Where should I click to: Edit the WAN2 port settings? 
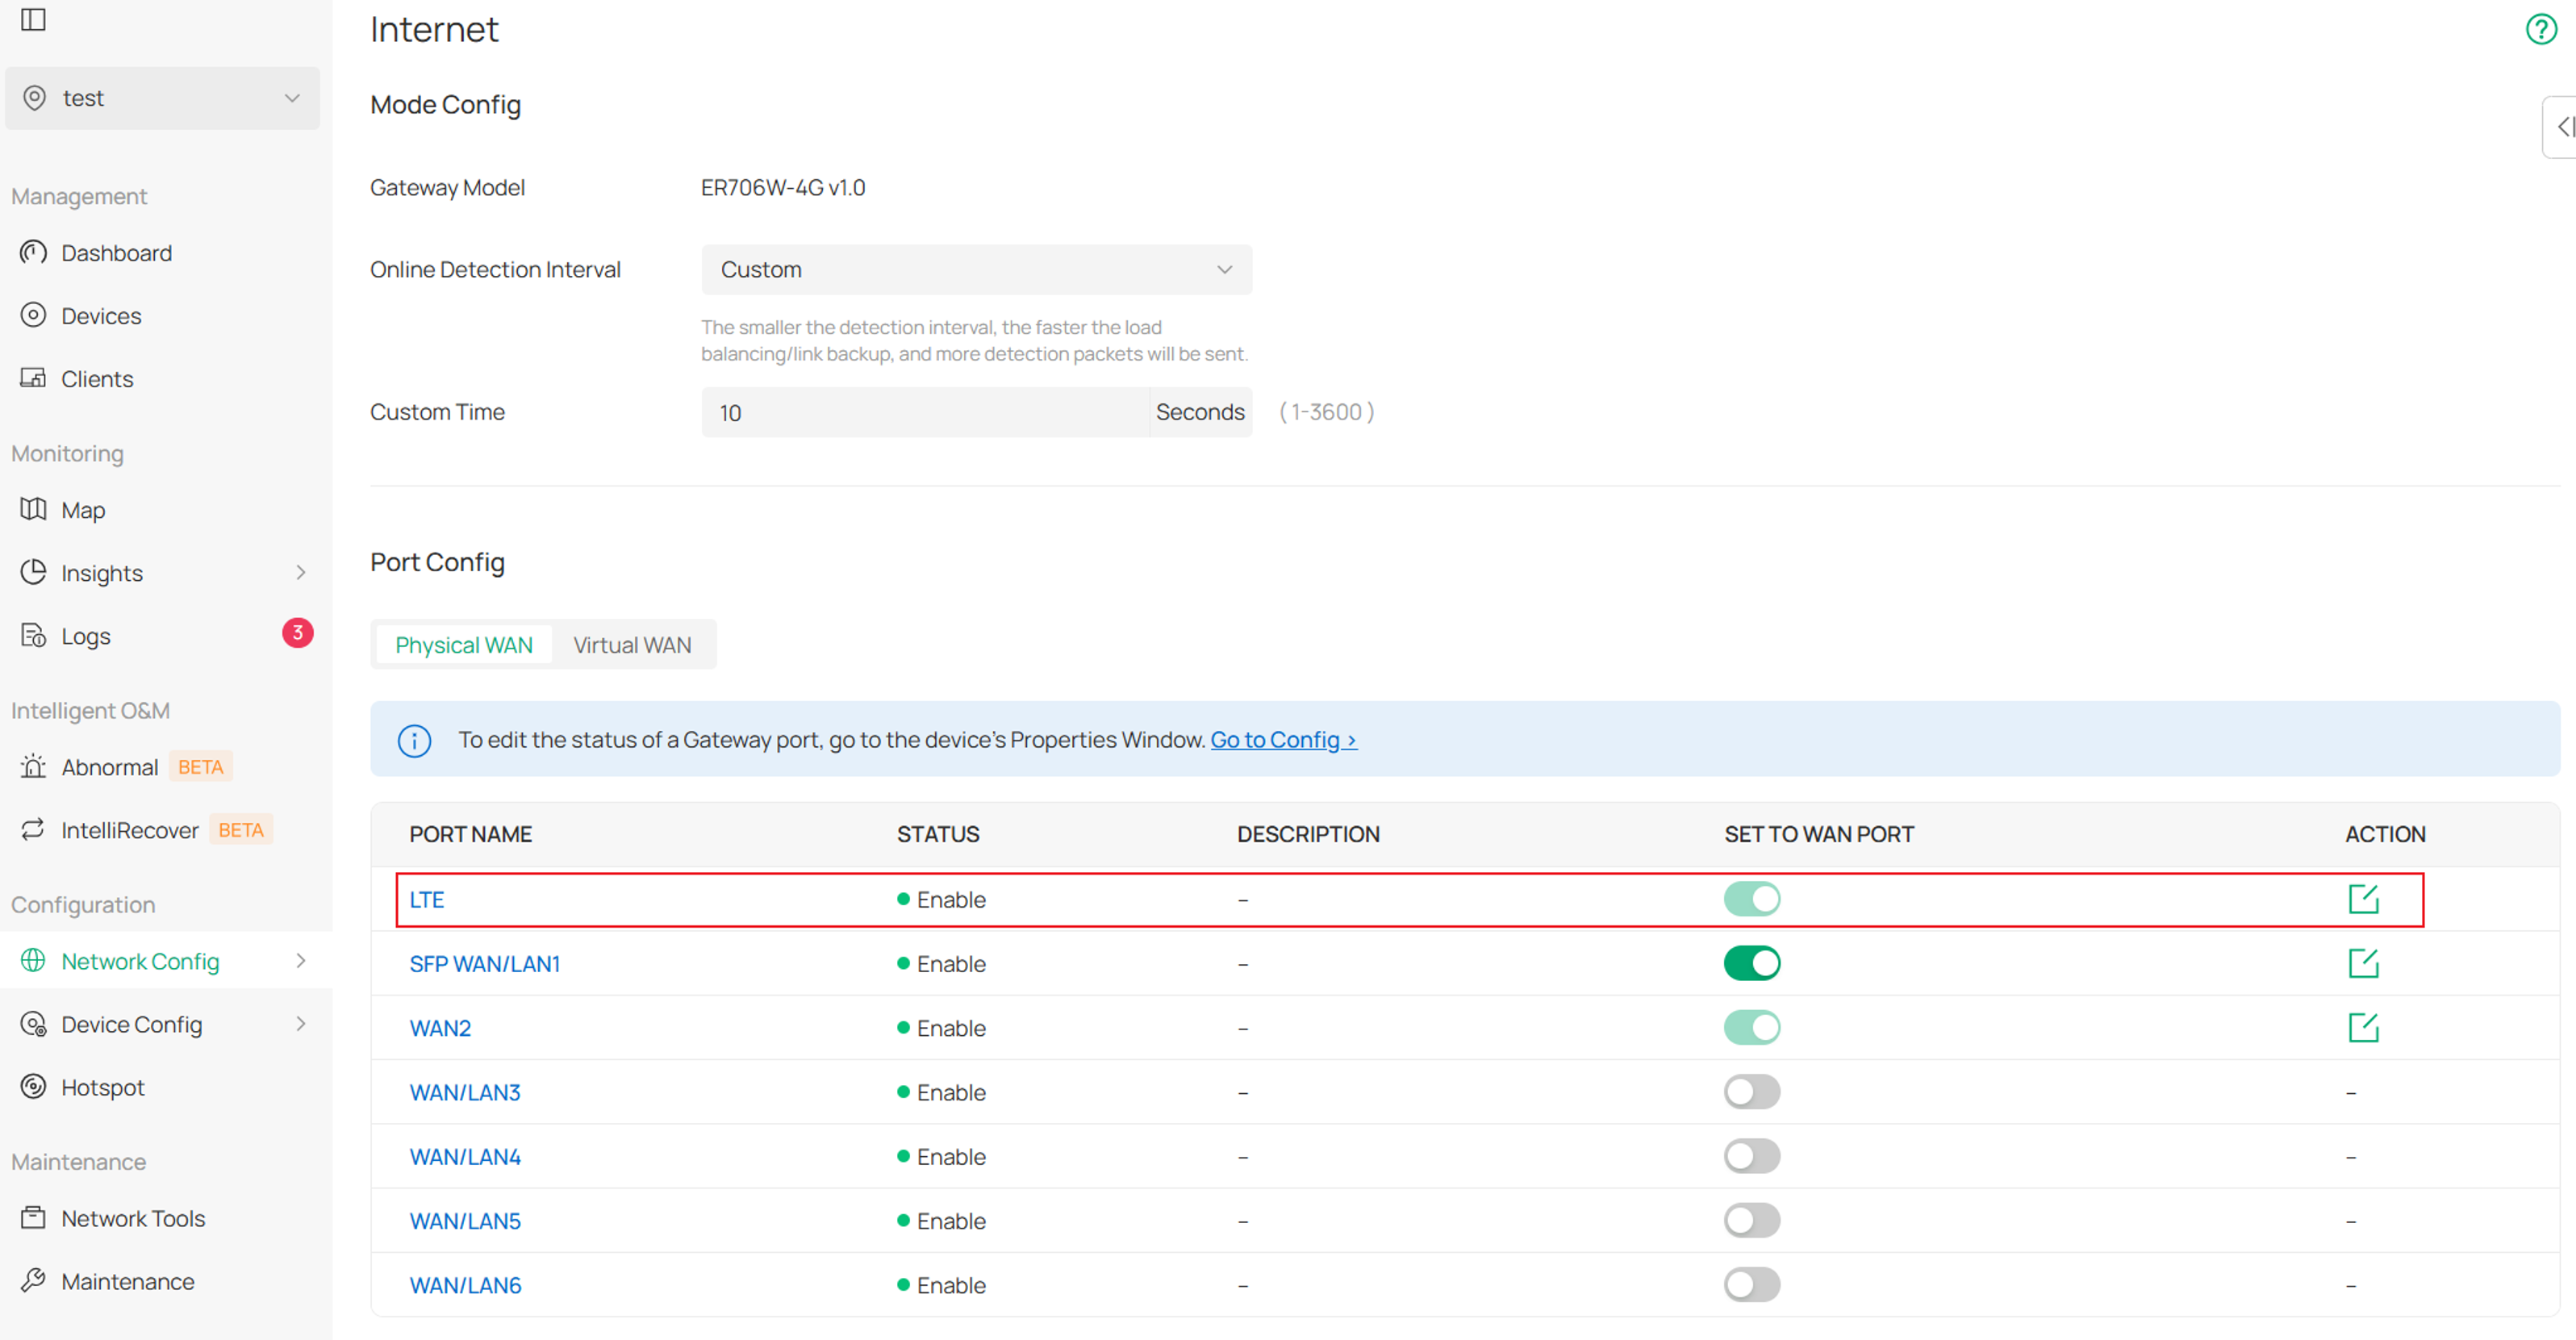(2363, 1027)
